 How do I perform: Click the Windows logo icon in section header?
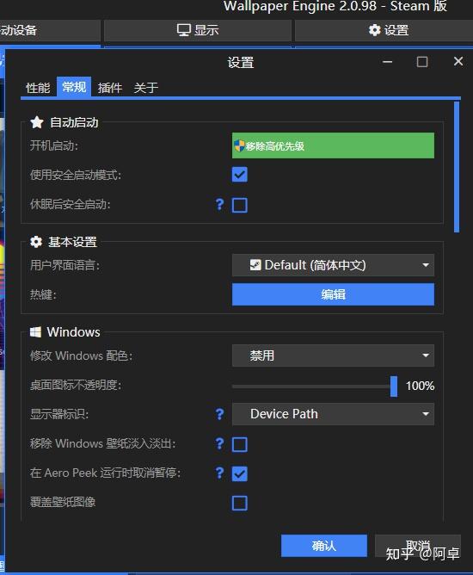(x=35, y=332)
